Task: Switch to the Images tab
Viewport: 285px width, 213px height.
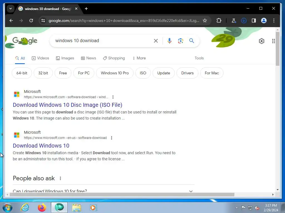Action: point(65,58)
